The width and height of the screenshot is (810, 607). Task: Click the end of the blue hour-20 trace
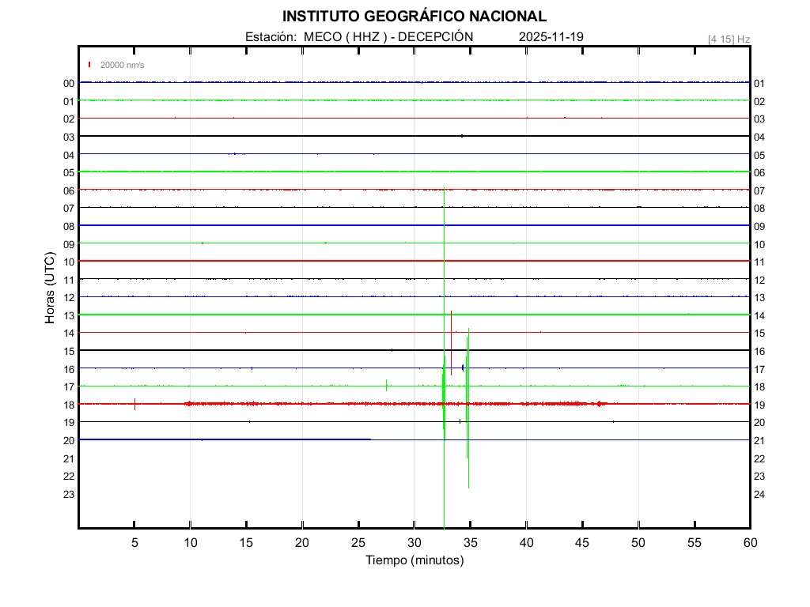[369, 439]
